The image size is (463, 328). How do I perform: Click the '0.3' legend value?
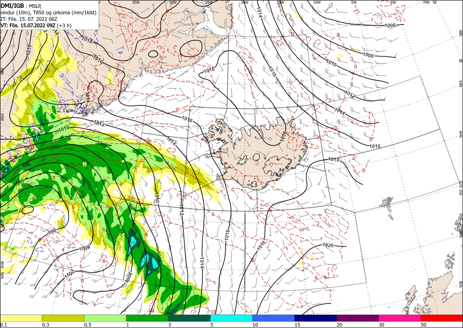[45, 325]
